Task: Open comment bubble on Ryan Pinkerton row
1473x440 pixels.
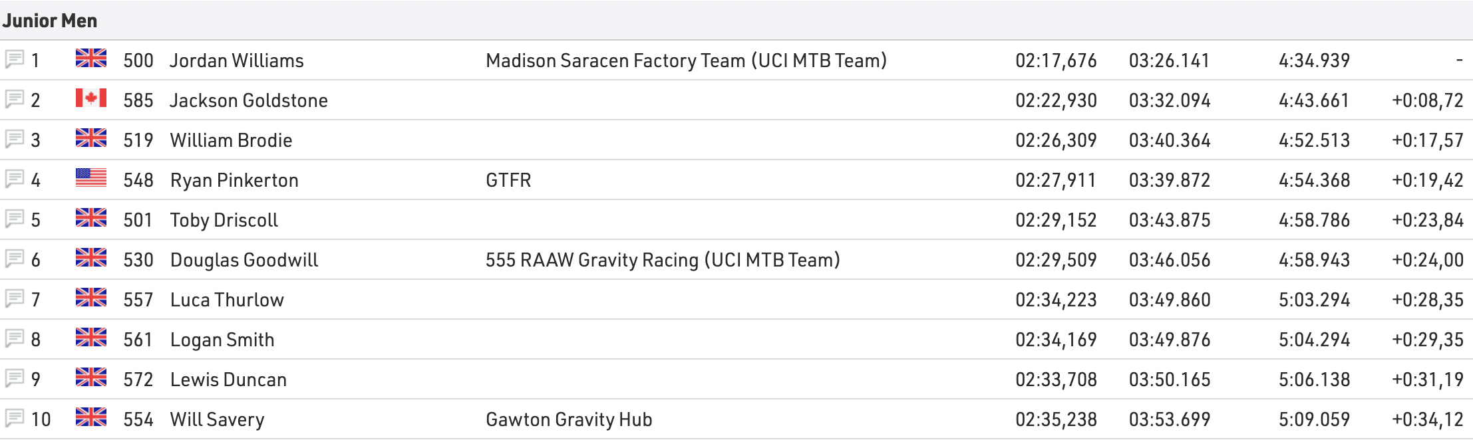Action: point(15,179)
